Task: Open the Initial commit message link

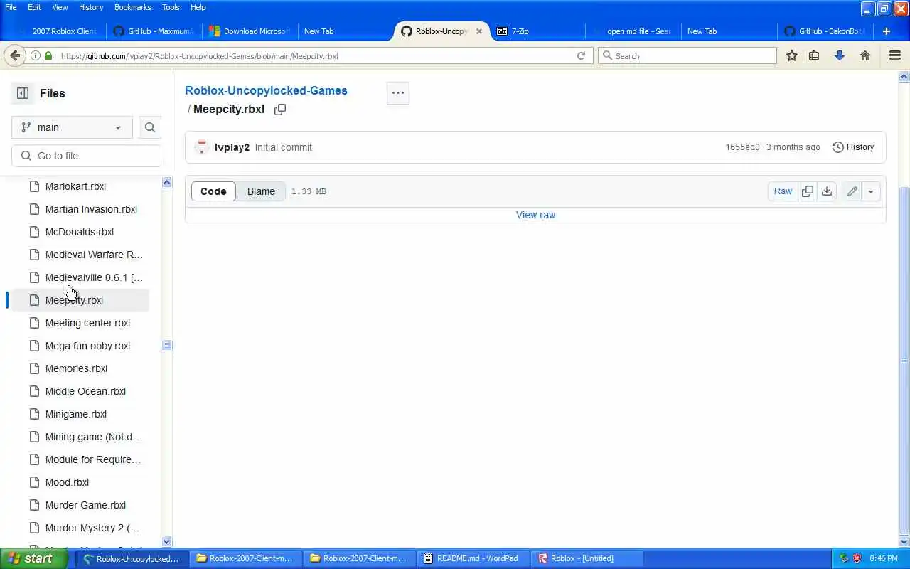Action: [x=284, y=147]
